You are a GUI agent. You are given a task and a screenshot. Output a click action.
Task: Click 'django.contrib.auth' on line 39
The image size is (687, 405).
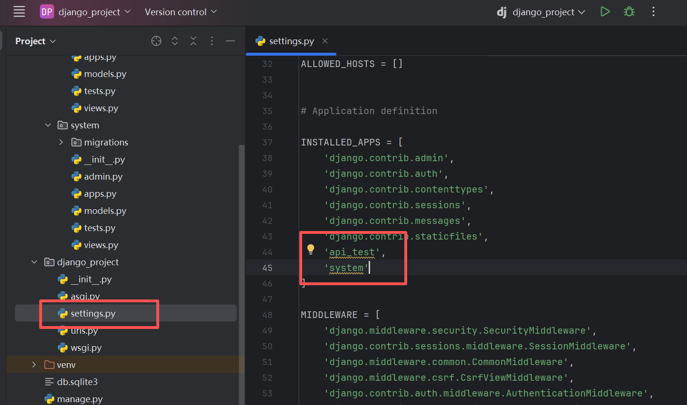(383, 174)
